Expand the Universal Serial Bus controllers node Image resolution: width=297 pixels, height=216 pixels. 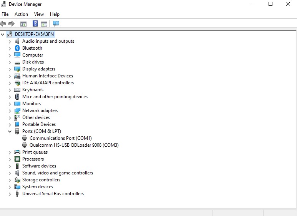tap(10, 194)
